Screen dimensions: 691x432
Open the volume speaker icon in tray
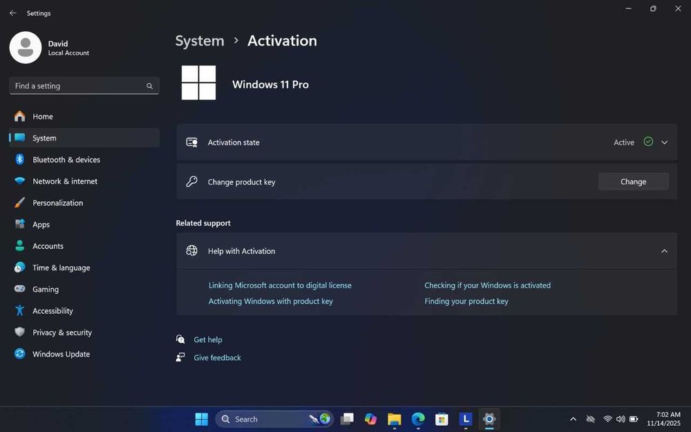(x=621, y=419)
